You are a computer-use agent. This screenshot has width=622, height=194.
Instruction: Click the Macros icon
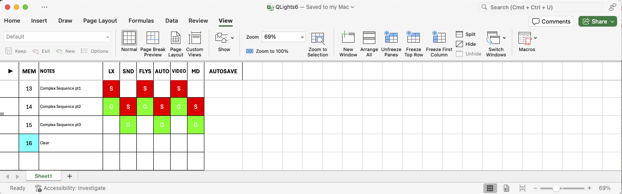pyautogui.click(x=525, y=38)
